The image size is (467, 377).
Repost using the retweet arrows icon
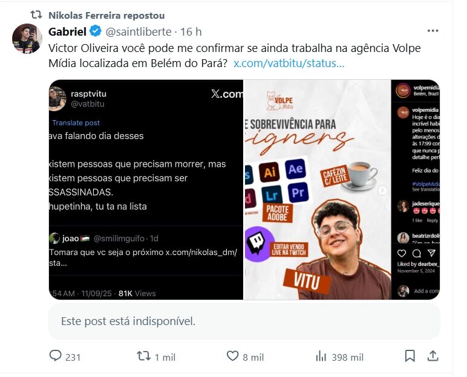pos(143,356)
